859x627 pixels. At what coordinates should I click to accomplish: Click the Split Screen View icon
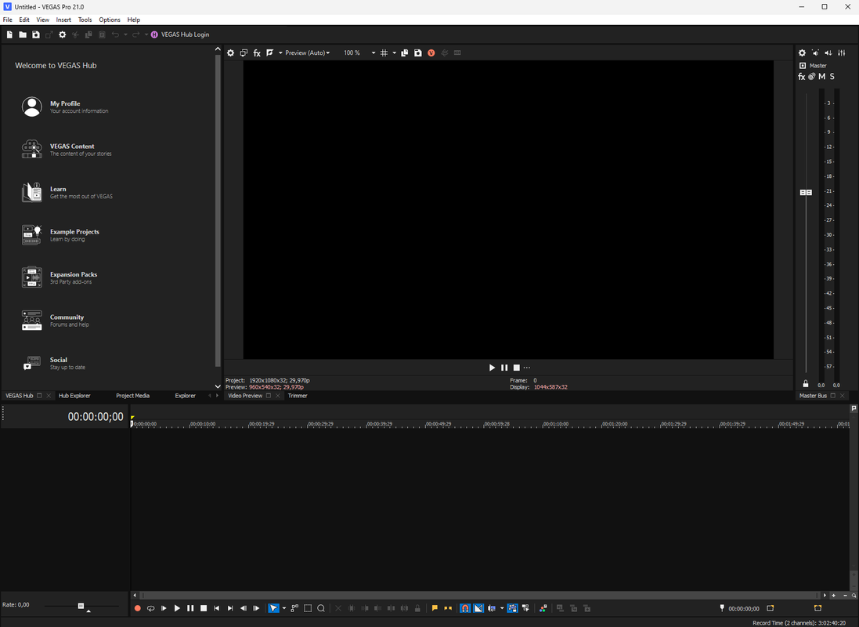click(x=270, y=53)
